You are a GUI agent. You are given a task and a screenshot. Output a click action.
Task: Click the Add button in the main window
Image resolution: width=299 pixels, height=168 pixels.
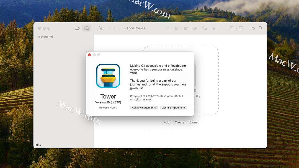166,122
